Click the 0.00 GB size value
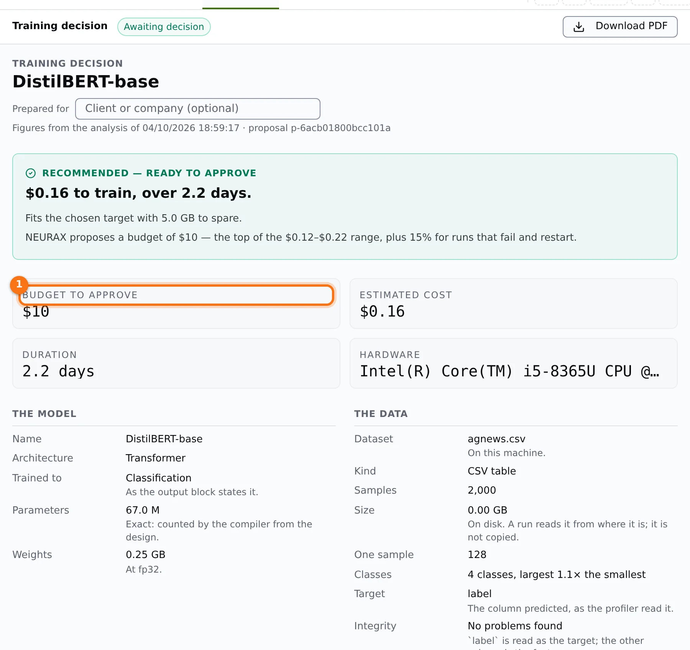Viewport: 690px width, 650px height. pyautogui.click(x=488, y=510)
